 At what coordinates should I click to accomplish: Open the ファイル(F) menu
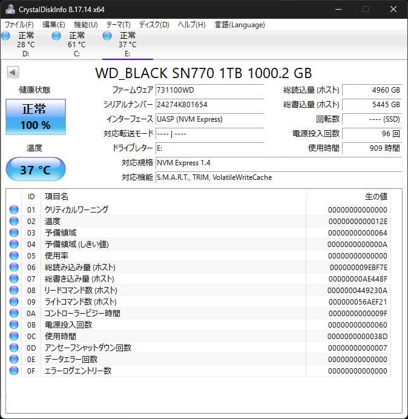pos(19,25)
